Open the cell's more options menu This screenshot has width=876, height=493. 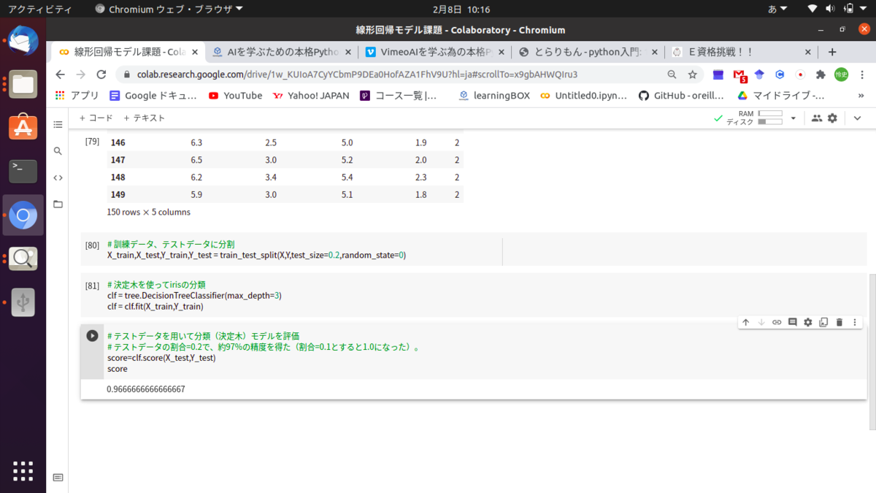pyautogui.click(x=855, y=322)
